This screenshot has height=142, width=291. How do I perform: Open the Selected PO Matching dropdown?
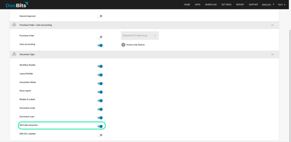pos(140,35)
